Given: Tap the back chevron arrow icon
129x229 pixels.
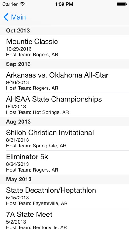Looking at the screenshot, I should coord(6,17).
